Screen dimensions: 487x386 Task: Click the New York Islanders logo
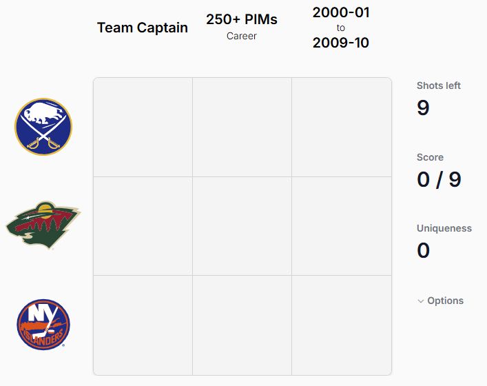(43, 325)
